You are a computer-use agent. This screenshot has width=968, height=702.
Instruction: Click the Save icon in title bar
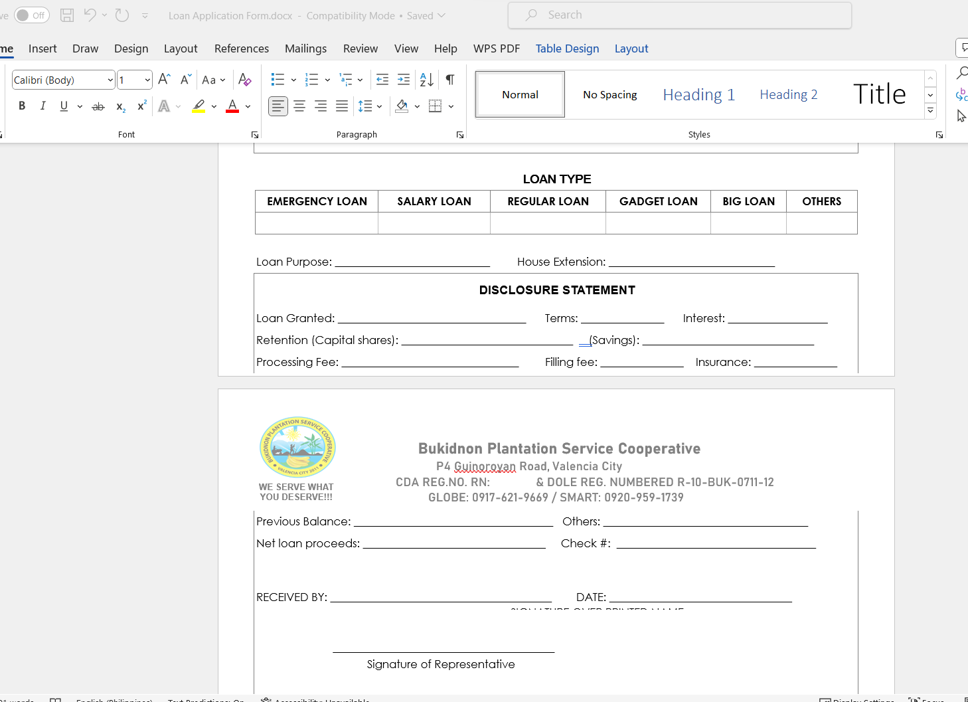pos(67,15)
